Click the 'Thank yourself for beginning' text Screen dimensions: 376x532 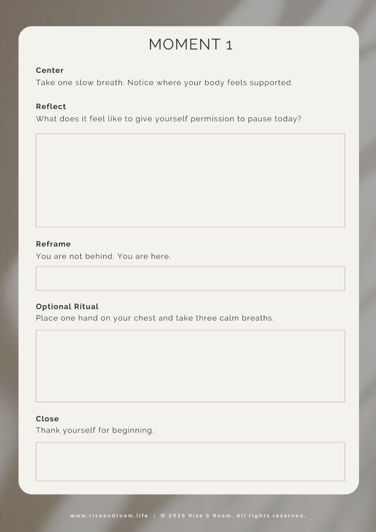95,430
